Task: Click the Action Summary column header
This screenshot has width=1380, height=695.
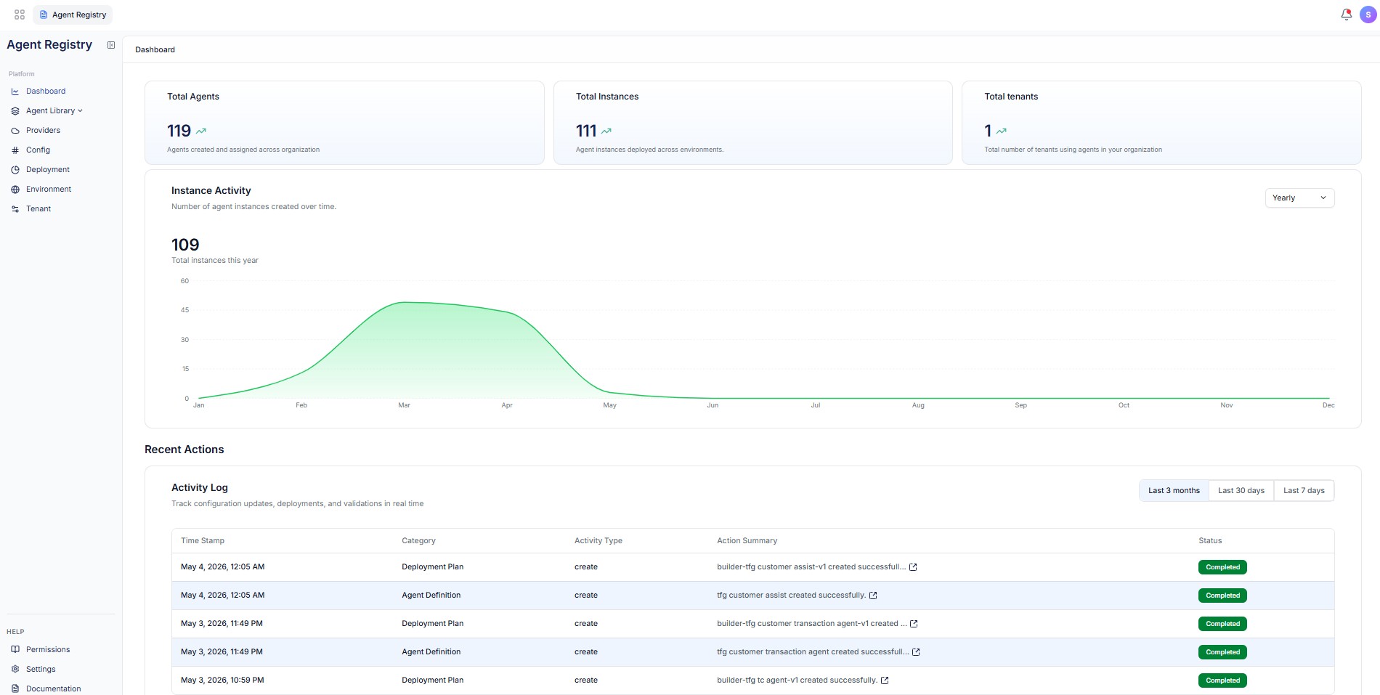Action: pyautogui.click(x=747, y=541)
